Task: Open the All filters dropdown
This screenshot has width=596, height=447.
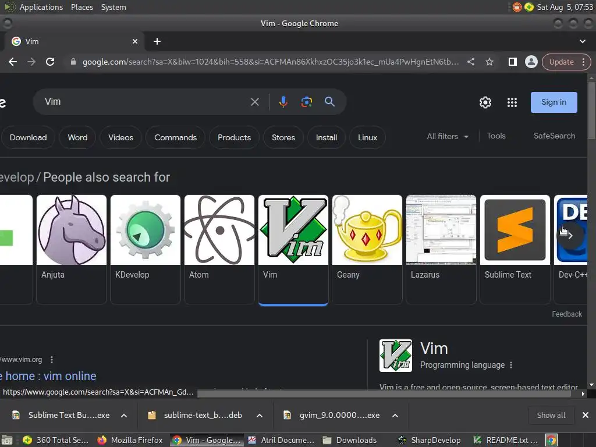Action: 448,136
